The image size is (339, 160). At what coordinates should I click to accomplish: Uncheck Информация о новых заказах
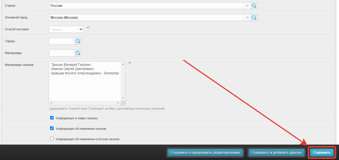pyautogui.click(x=52, y=118)
